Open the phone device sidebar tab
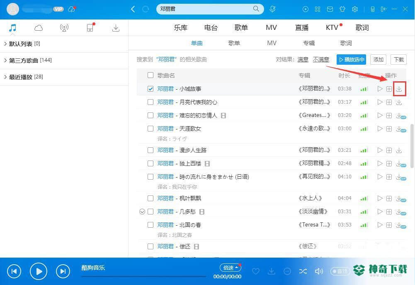 90,28
